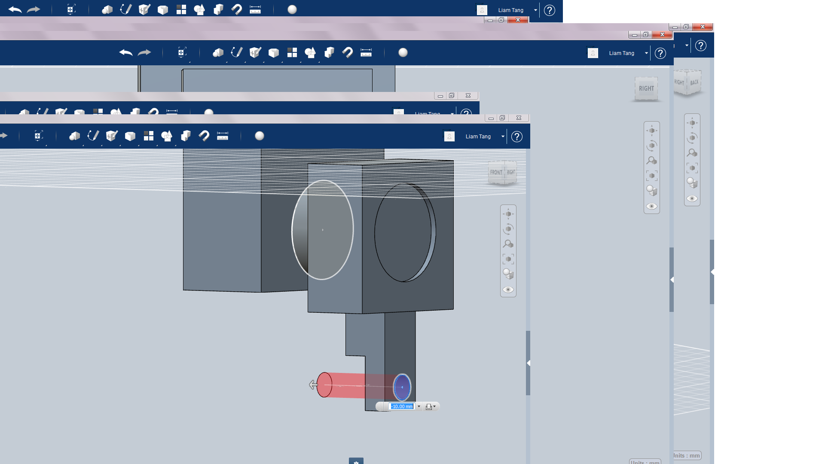Open Modify in window with RIGHT view cube
825x464 pixels.
(274, 53)
